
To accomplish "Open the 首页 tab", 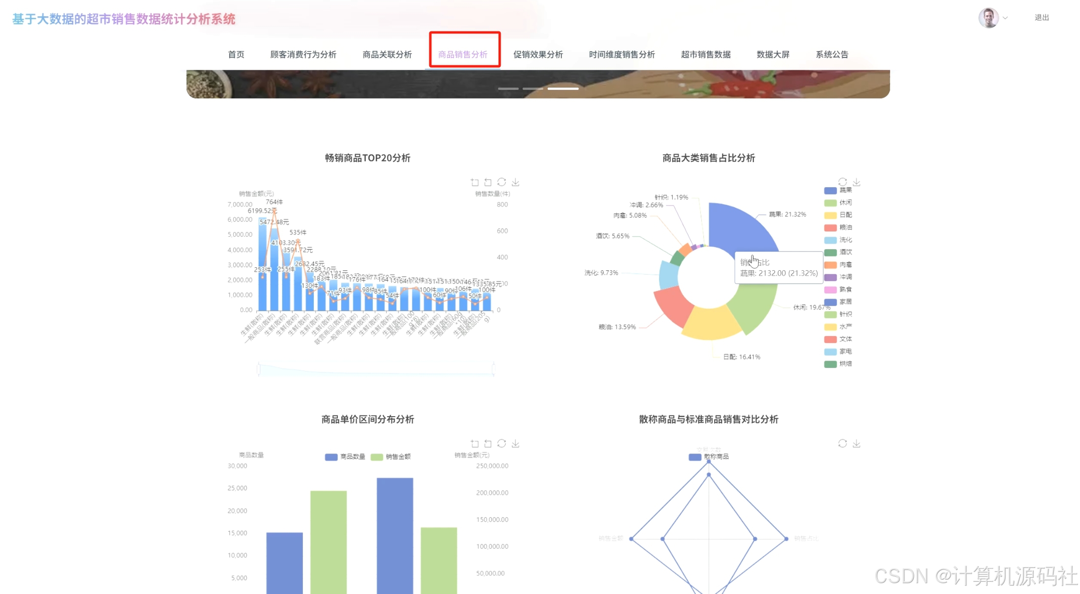I will click(x=236, y=55).
